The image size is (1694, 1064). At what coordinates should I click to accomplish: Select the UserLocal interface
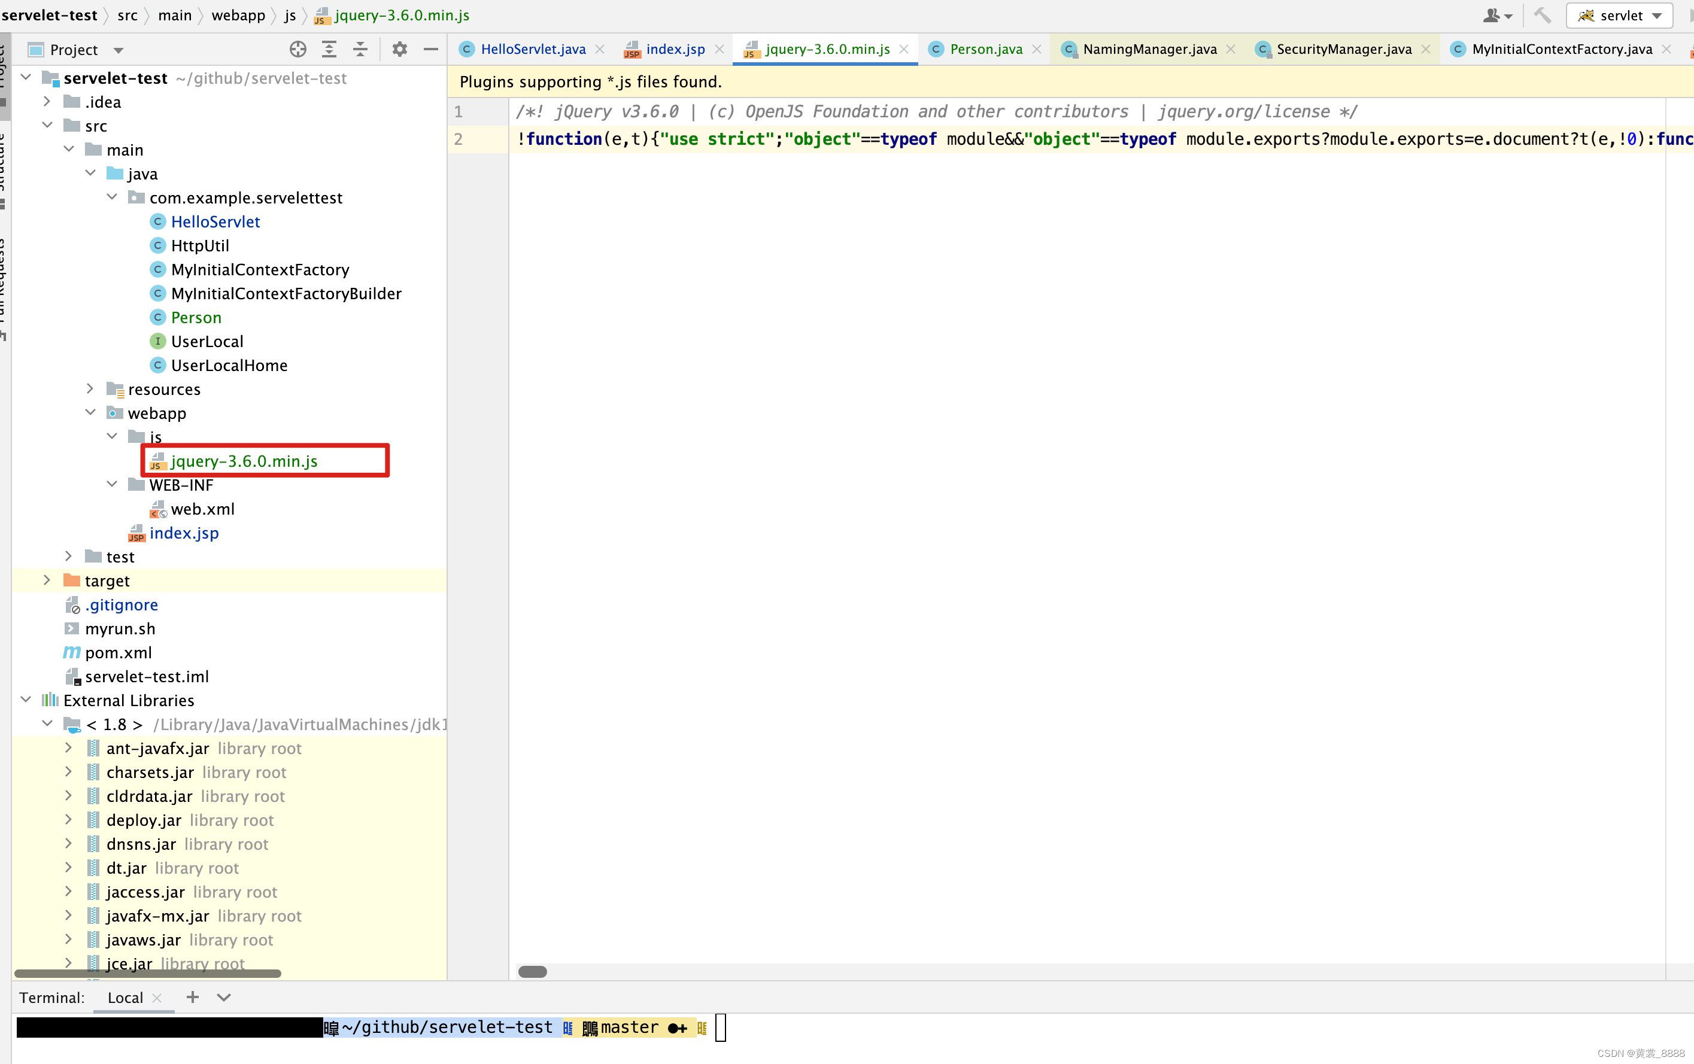[207, 341]
